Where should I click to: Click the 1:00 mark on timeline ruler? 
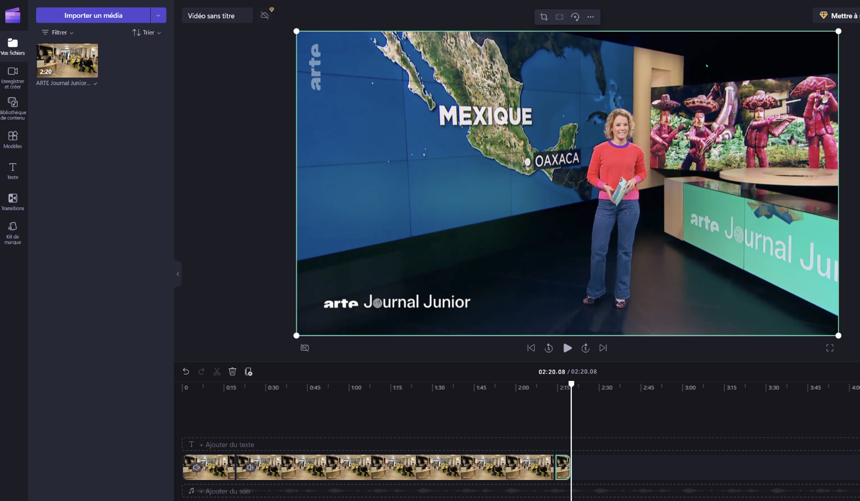click(356, 388)
